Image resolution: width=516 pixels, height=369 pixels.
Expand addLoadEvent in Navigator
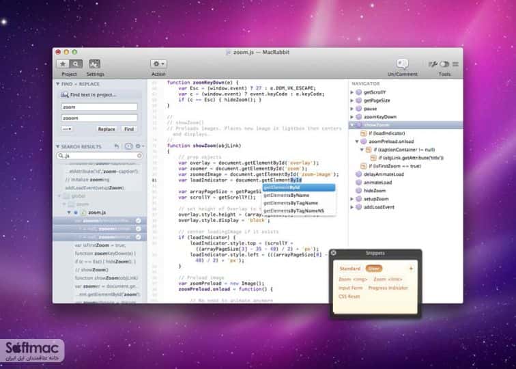pyautogui.click(x=352, y=207)
